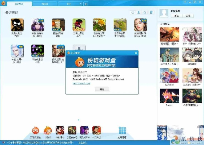This screenshot has height=145, width=204.
Task: Open the colorful anime group recommended thumbnail
Action: tap(169, 75)
